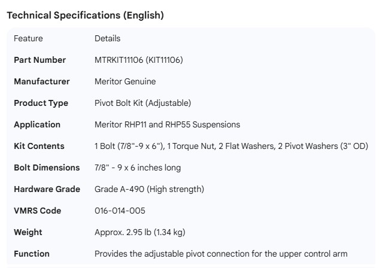This screenshot has height=268, width=379.
Task: Select the Product Type label
Action: [x=41, y=103]
